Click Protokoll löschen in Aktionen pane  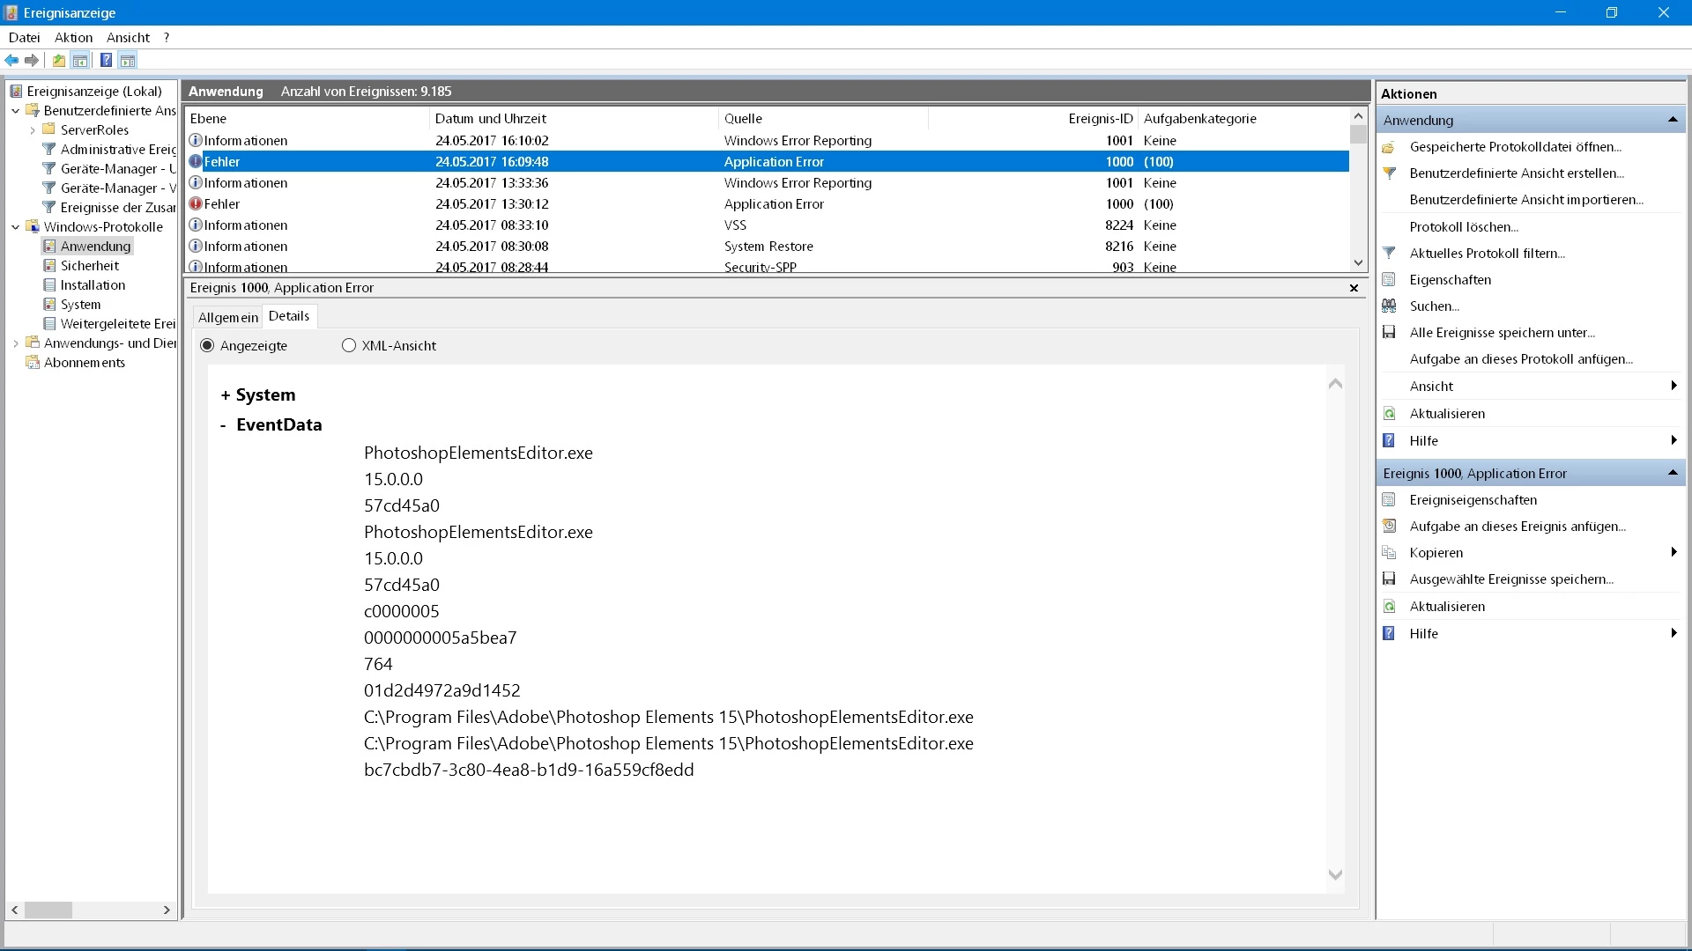[1463, 226]
